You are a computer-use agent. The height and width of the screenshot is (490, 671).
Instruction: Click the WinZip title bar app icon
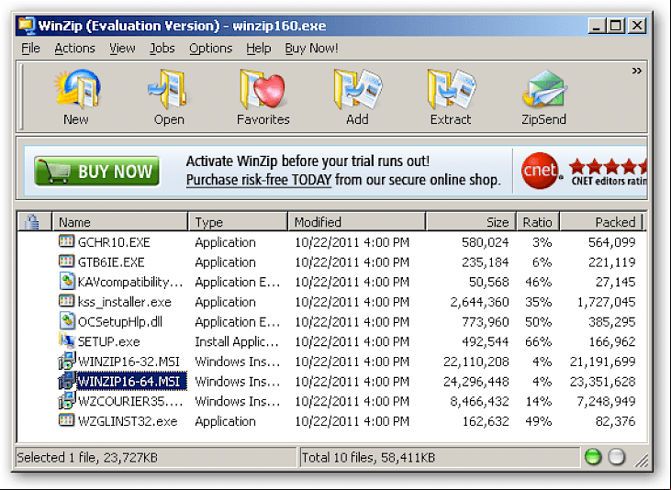pos(26,26)
